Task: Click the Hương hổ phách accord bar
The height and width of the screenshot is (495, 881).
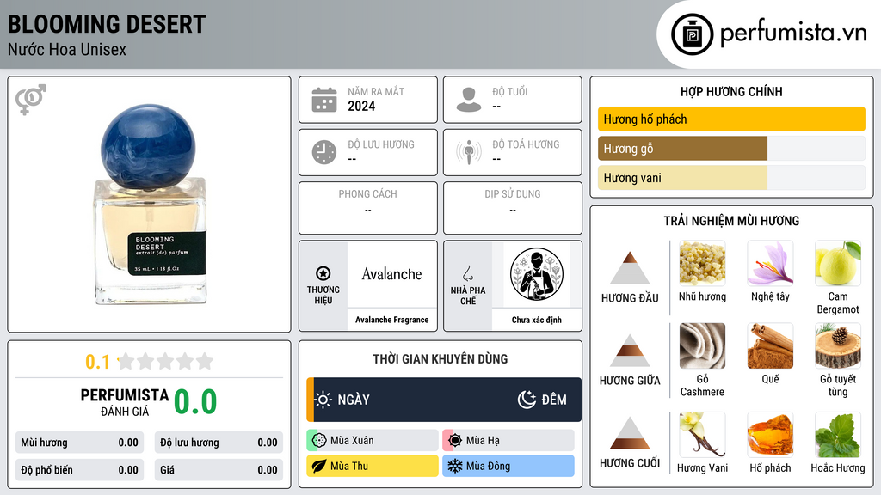Action: [731, 119]
